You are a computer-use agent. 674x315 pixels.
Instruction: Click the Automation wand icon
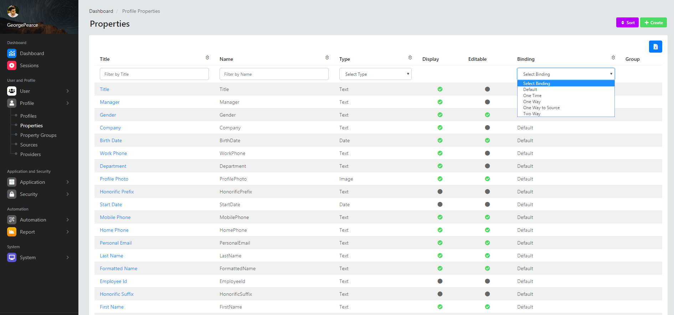click(x=12, y=220)
